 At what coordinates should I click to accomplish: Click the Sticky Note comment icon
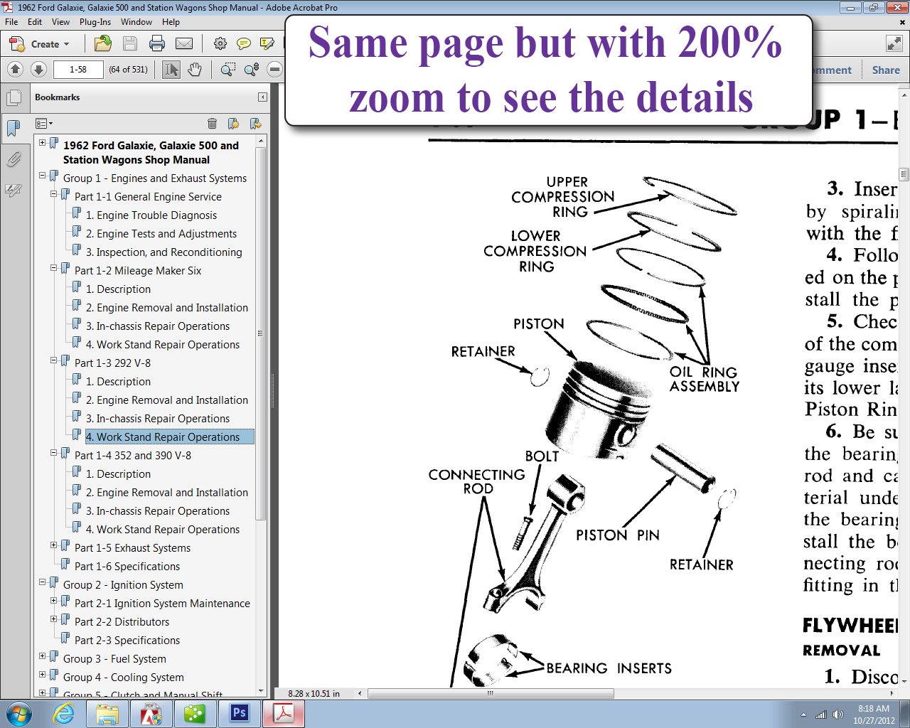click(243, 44)
